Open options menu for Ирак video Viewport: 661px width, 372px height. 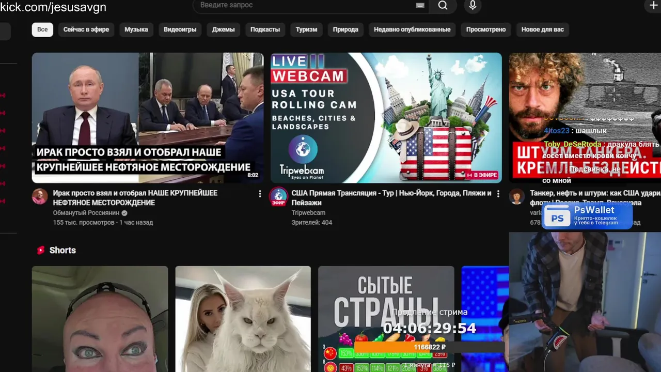(260, 194)
